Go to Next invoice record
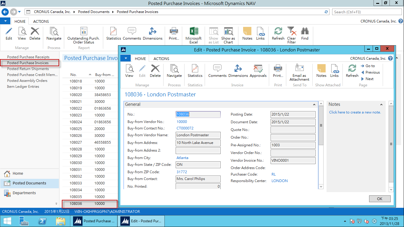The image size is (404, 227). (368, 79)
